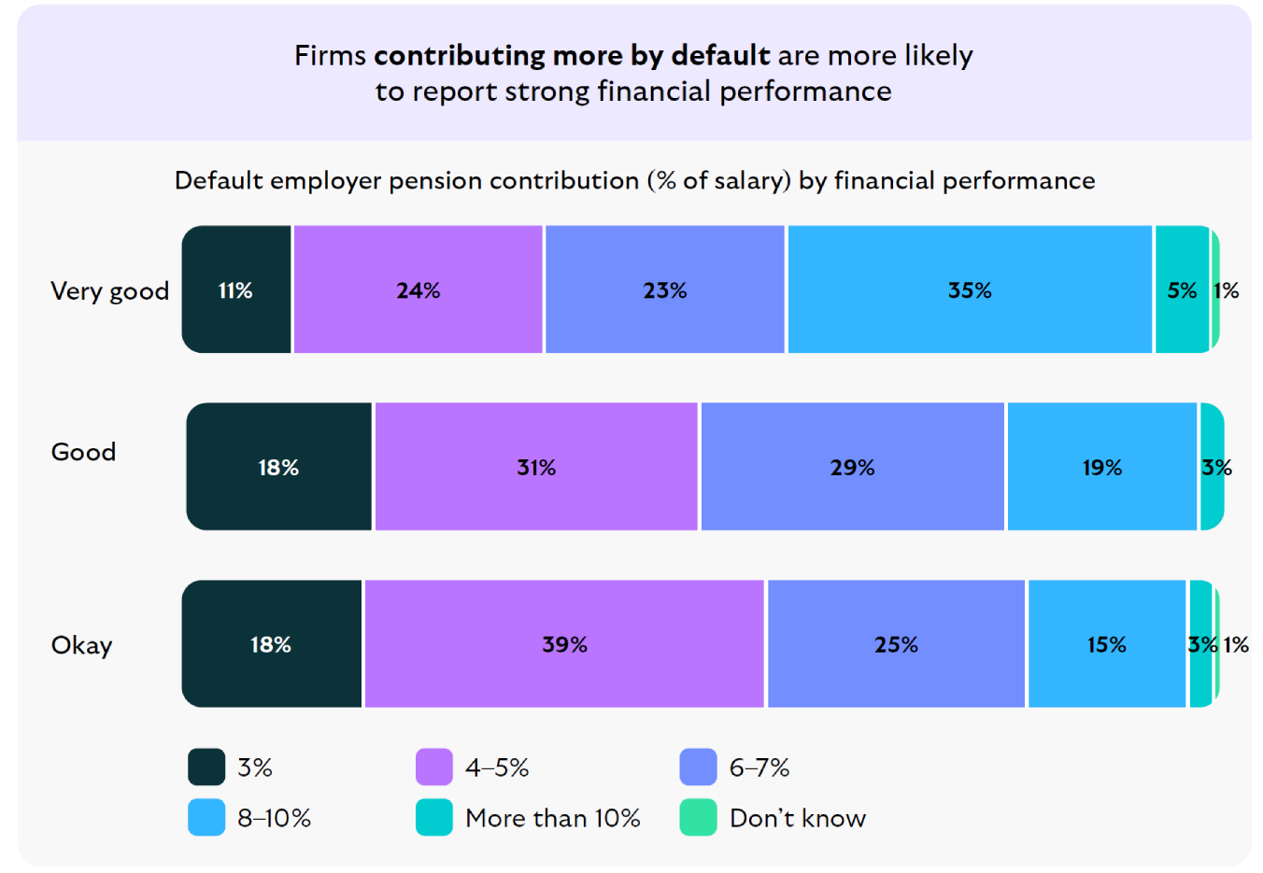Click the 24% purple segment for Very good
Image resolution: width=1263 pixels, height=873 pixels.
click(418, 290)
